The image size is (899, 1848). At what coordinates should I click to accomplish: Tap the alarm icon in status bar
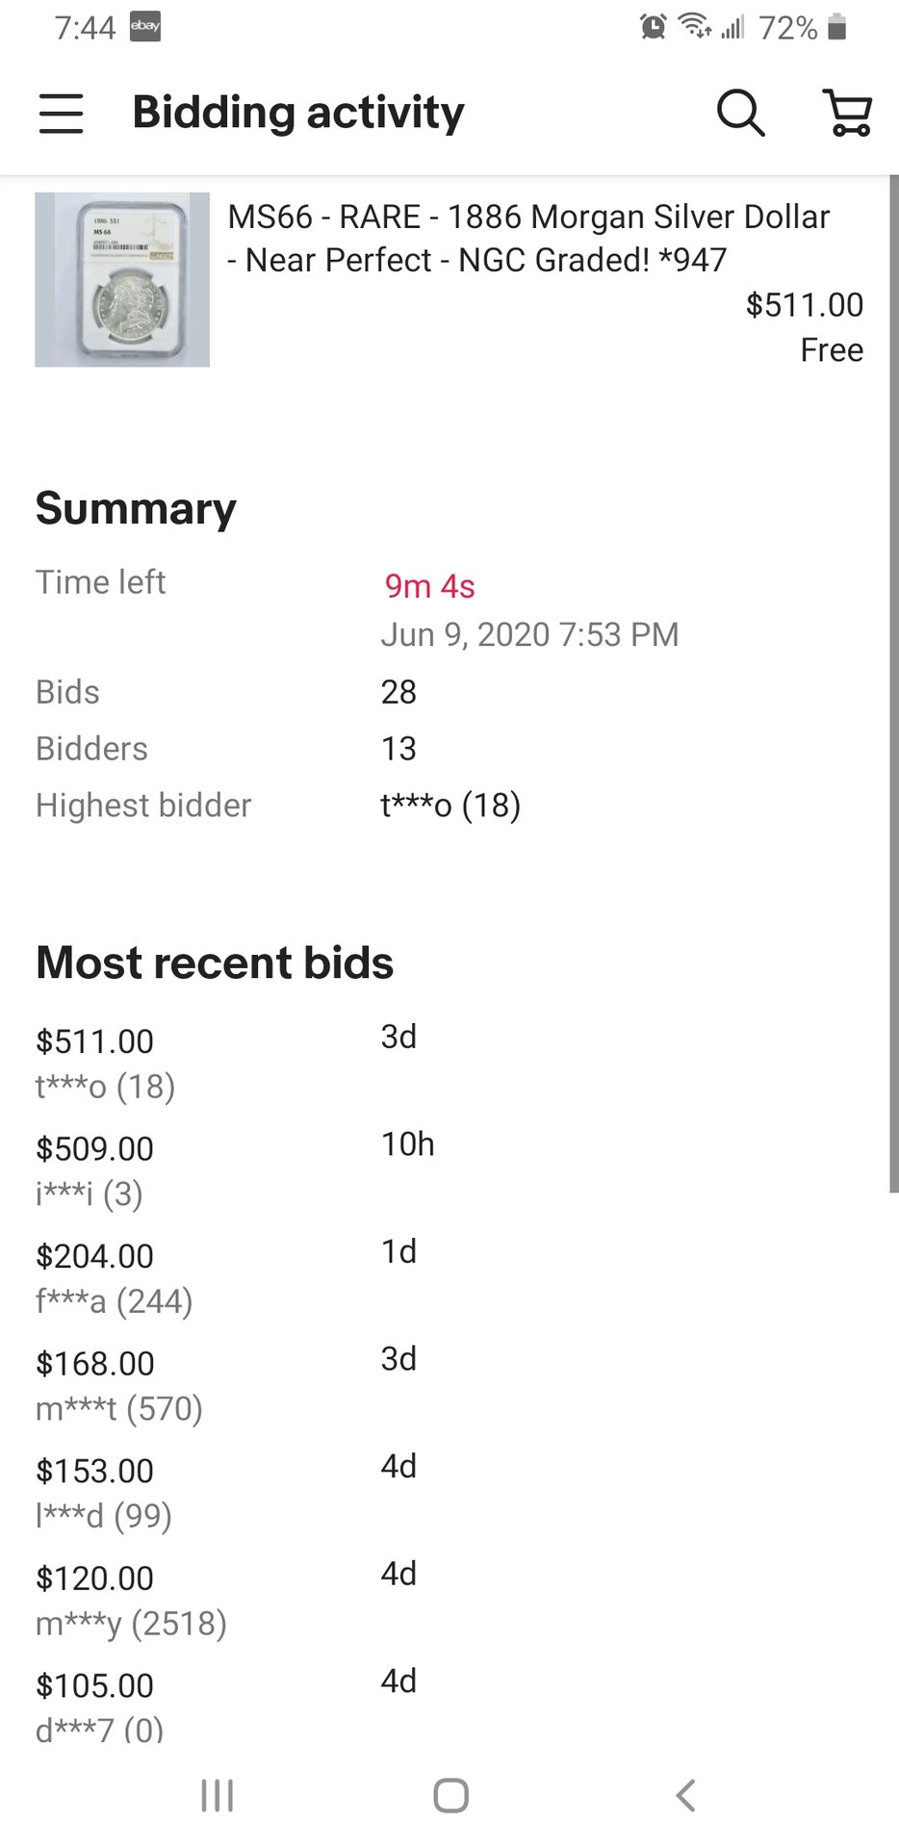click(x=653, y=27)
